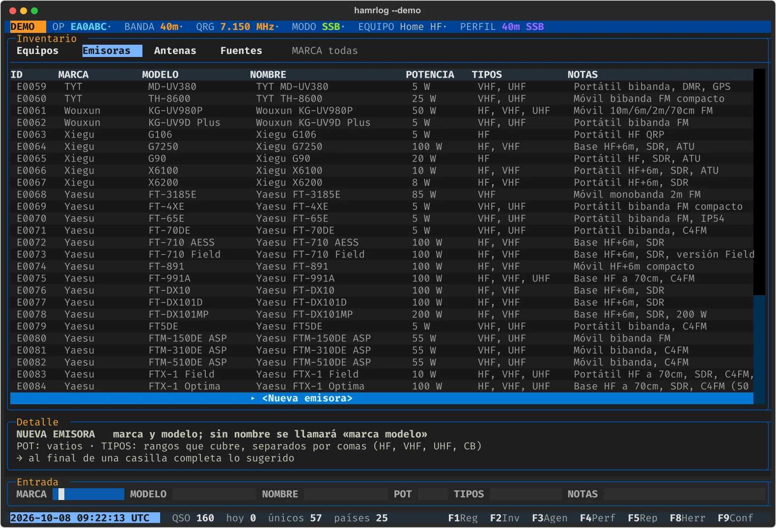Open F8 Herr in footer
The width and height of the screenshot is (776, 528).
click(687, 518)
